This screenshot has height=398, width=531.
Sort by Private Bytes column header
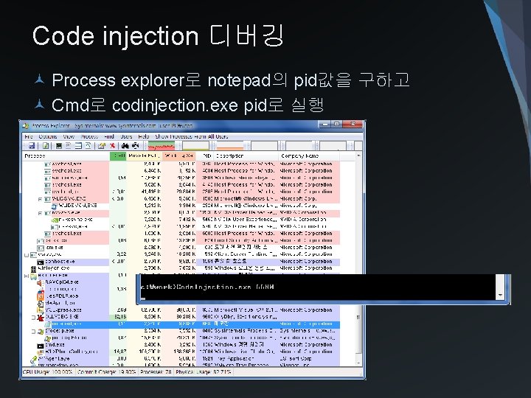point(145,156)
